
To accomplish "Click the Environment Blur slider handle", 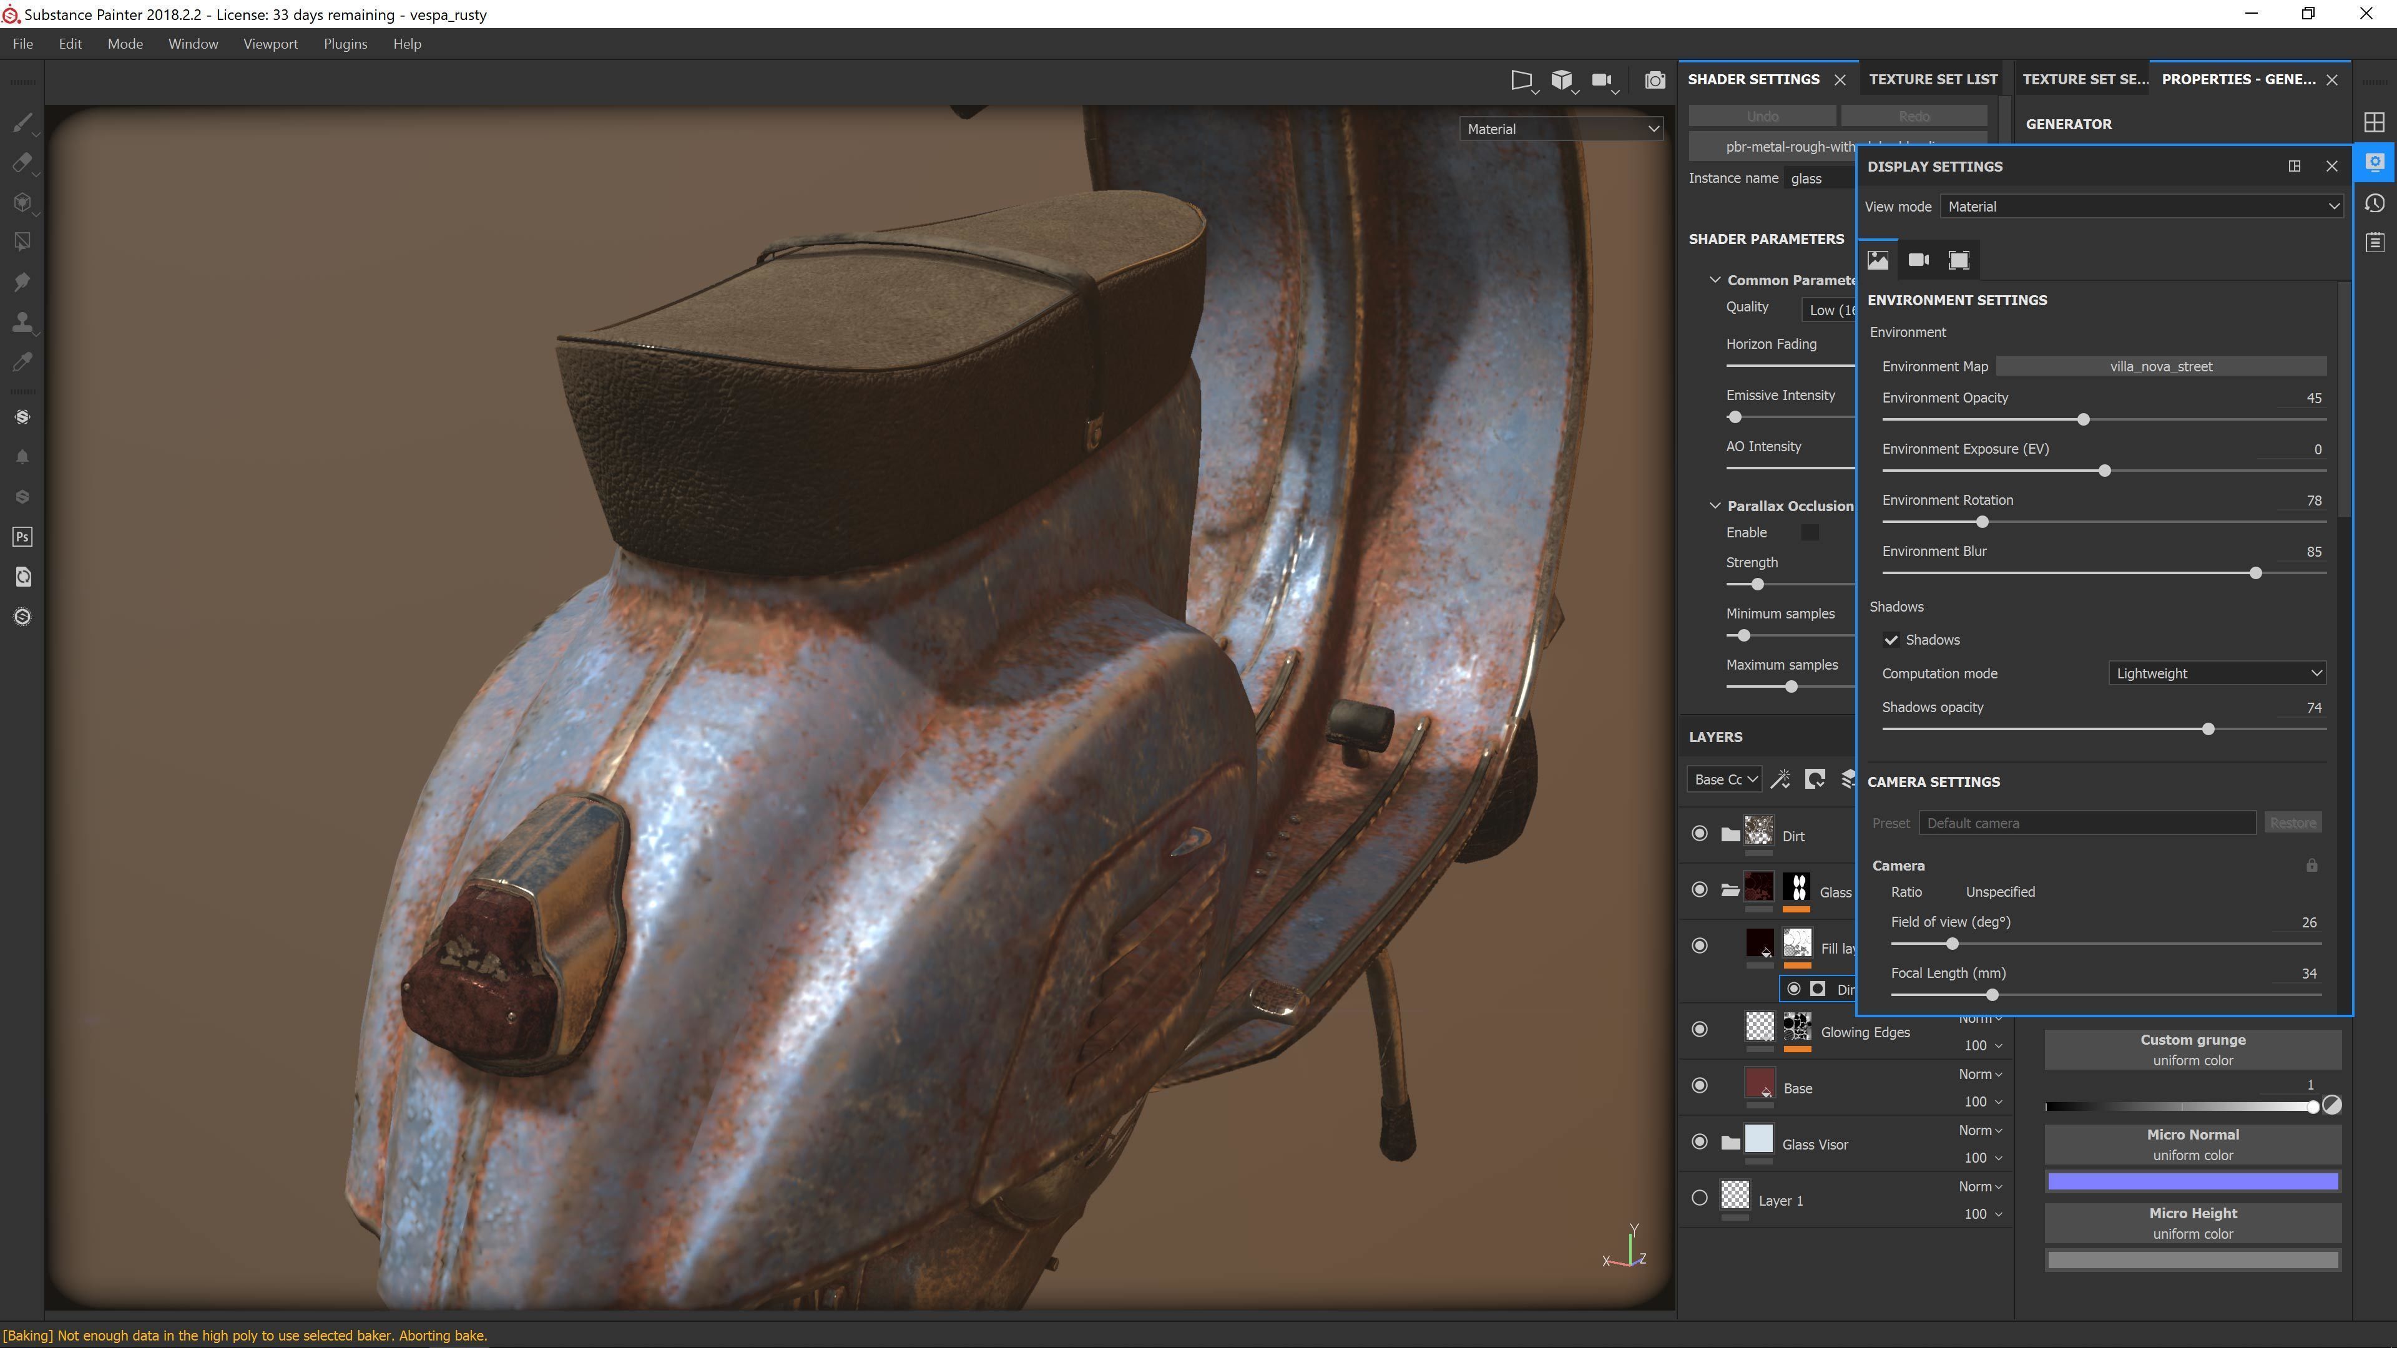I will point(2255,573).
